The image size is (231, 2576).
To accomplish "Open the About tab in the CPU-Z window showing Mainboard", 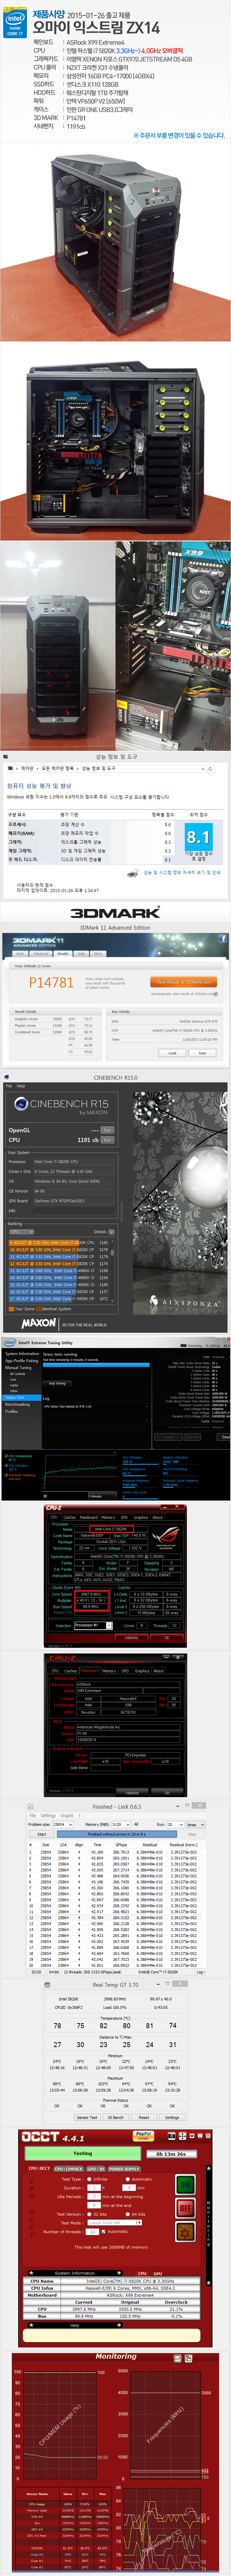I will click(x=158, y=1671).
